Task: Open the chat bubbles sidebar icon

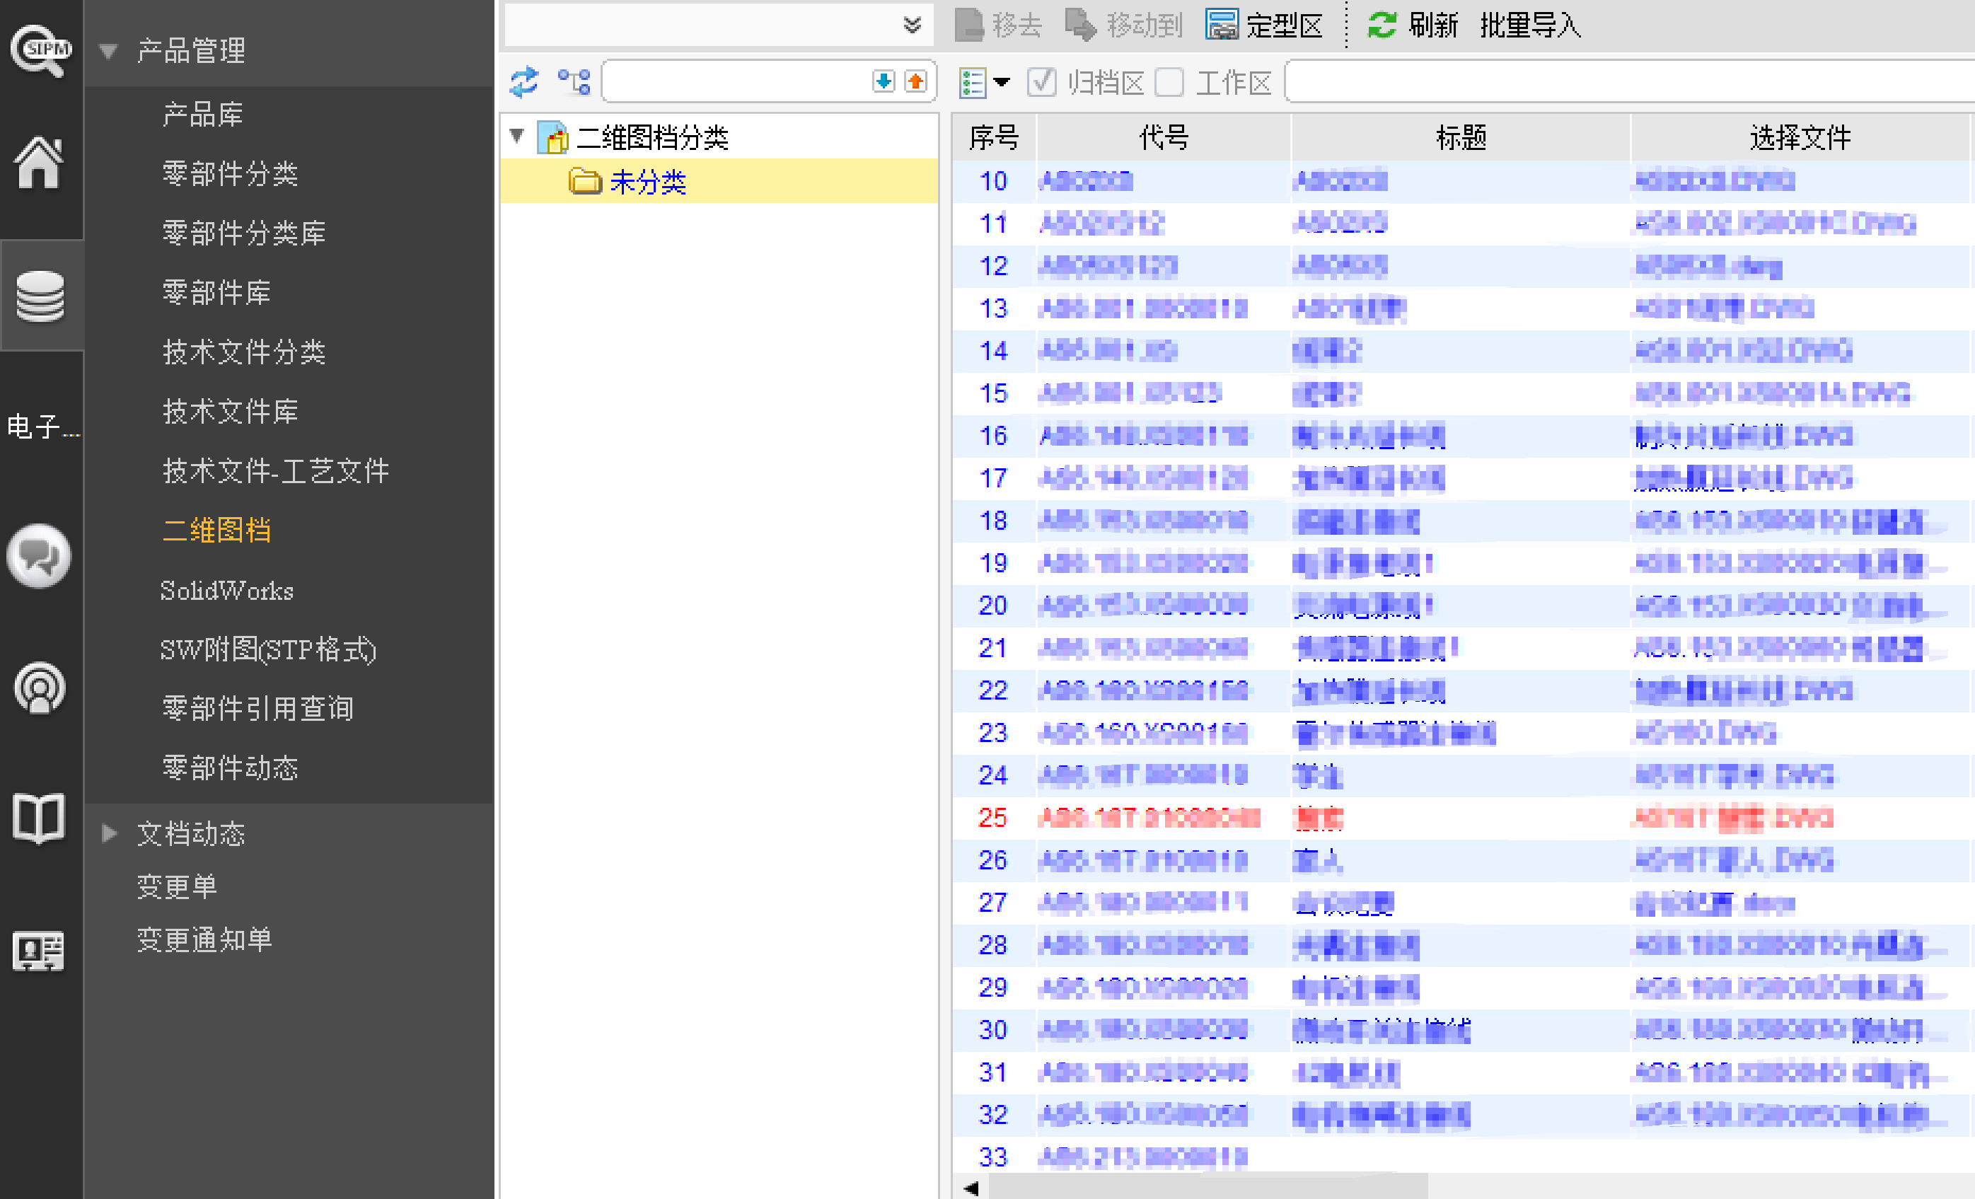Action: pos(38,555)
